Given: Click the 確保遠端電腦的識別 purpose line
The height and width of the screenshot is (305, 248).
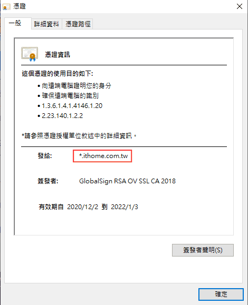Looking at the screenshot, I should coord(70,96).
